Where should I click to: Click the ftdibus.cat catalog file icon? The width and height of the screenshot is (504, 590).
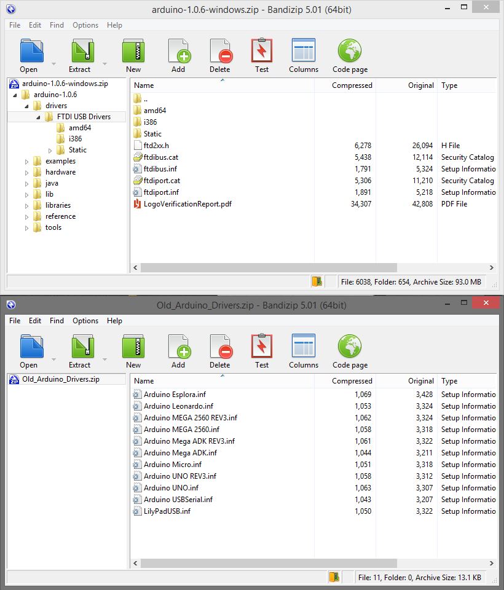pyautogui.click(x=138, y=157)
